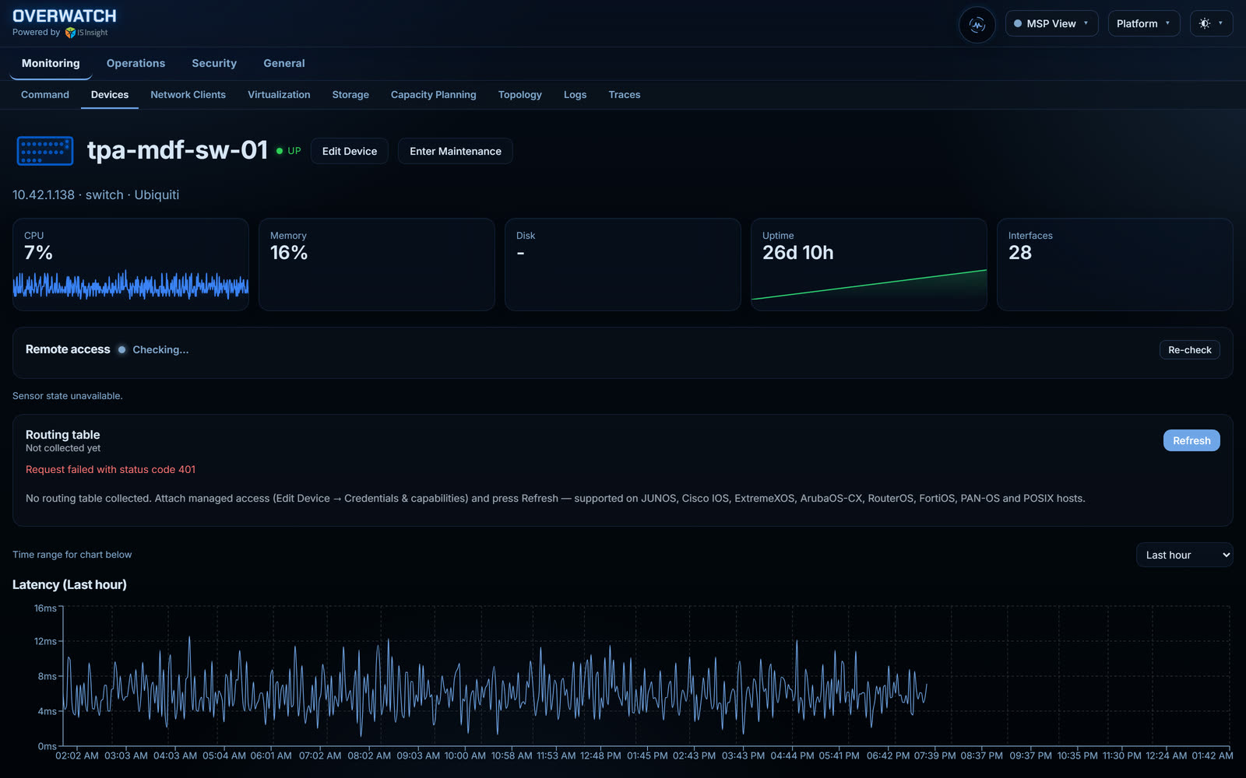
Task: Switch to Capacity Planning sub-tab
Action: click(x=433, y=95)
